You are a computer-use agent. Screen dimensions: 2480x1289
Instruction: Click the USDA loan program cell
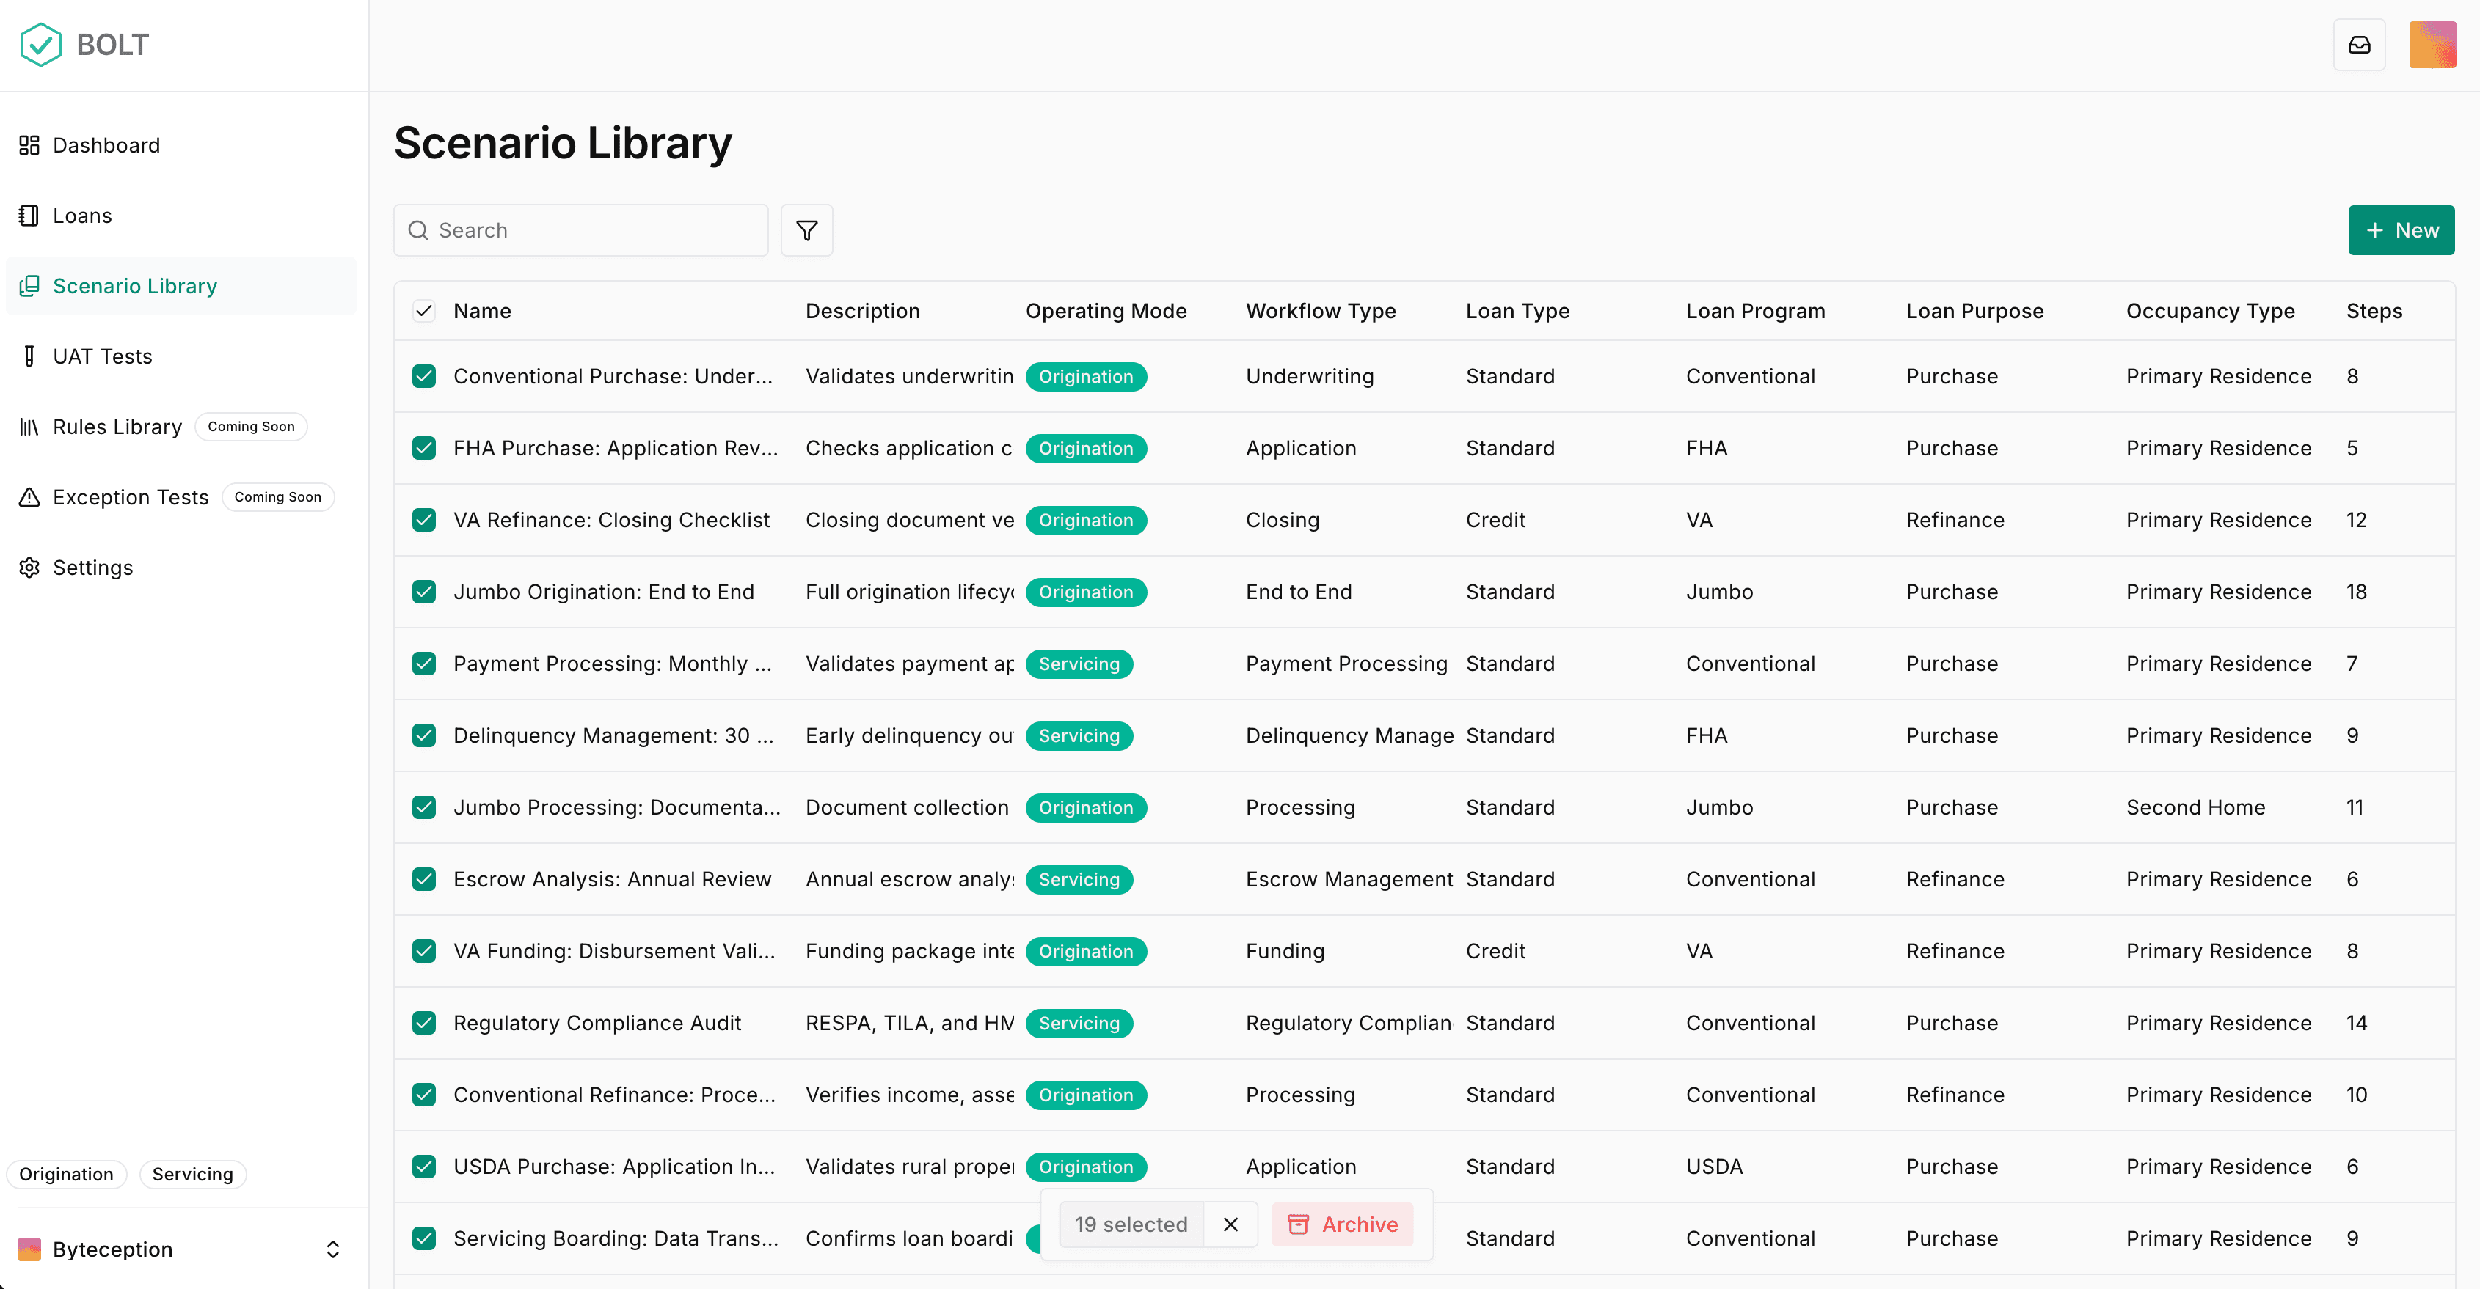1714,1166
